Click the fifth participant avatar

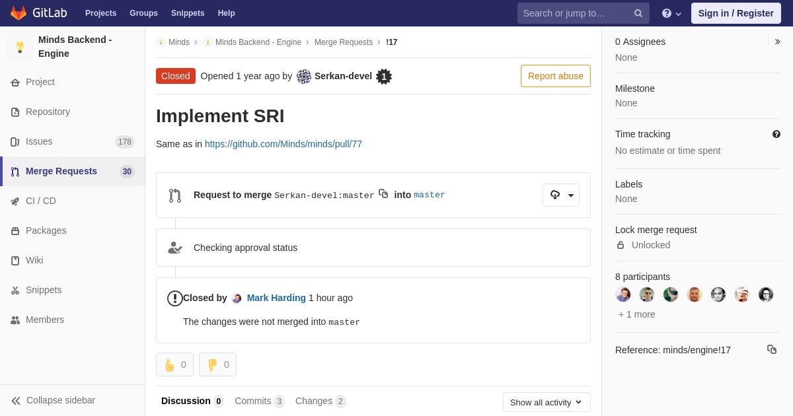(x=718, y=295)
